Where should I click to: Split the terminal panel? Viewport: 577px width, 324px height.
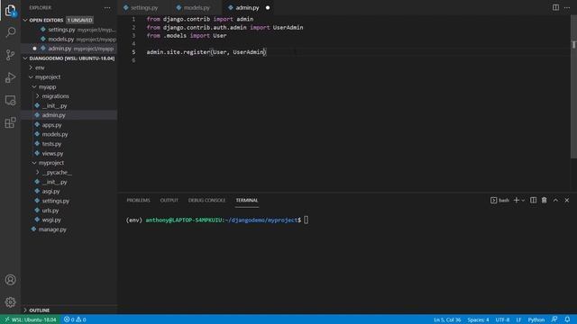click(x=533, y=200)
